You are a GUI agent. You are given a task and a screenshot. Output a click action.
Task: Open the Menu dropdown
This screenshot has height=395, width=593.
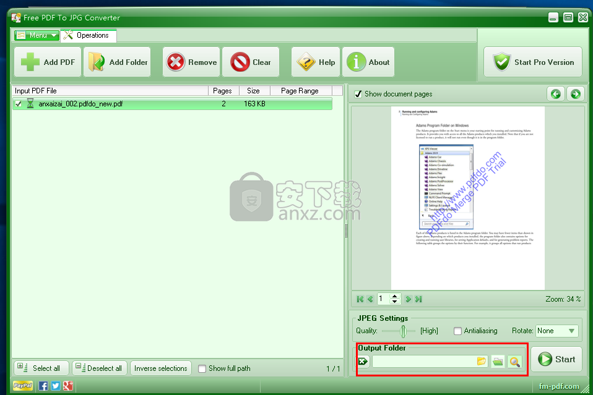37,35
